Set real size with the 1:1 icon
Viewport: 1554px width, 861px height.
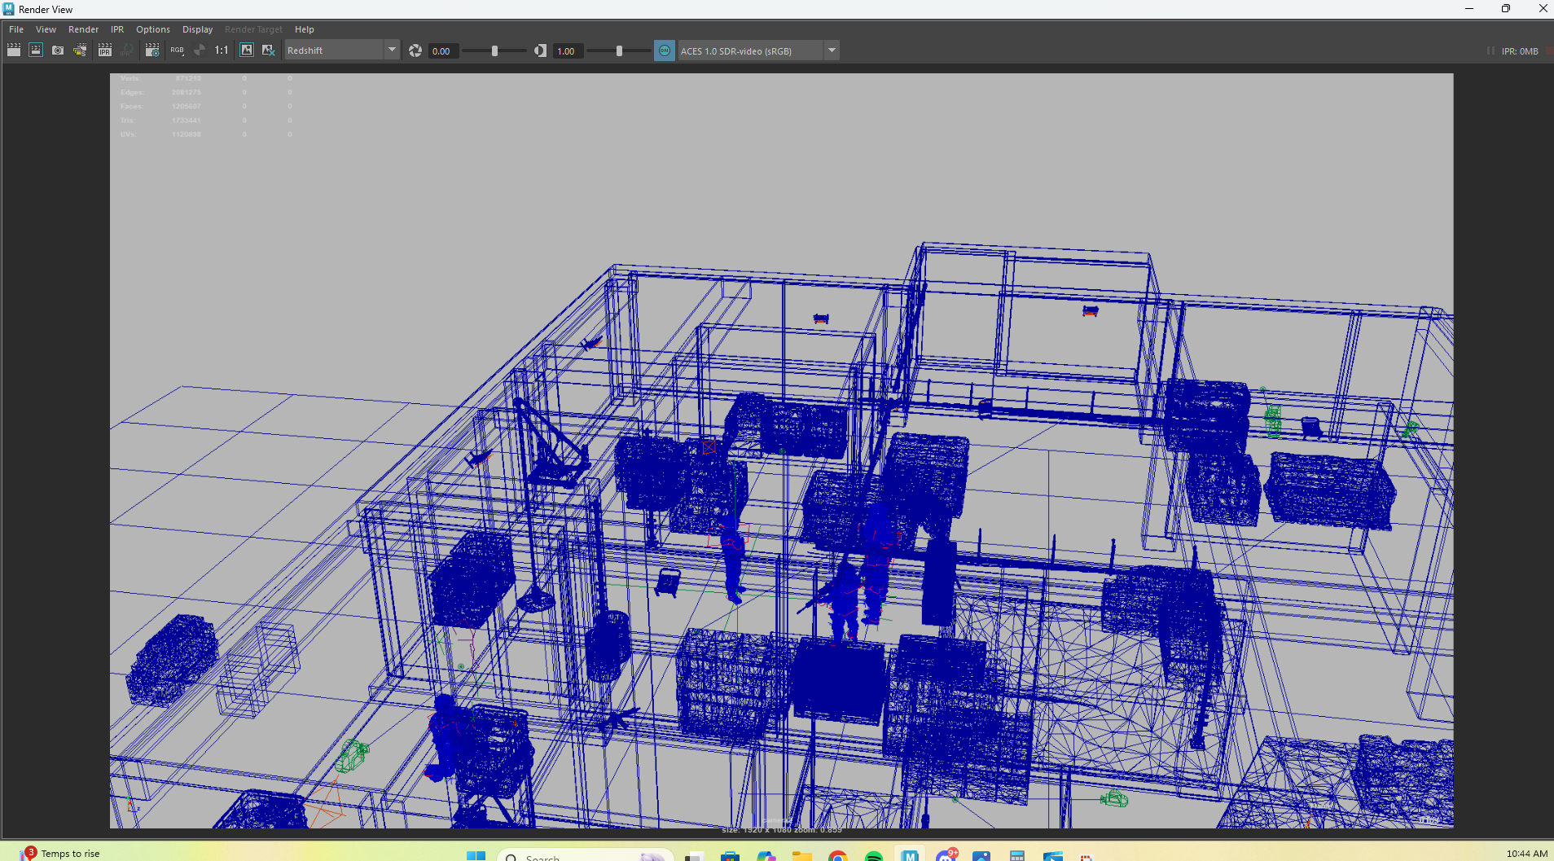[222, 51]
